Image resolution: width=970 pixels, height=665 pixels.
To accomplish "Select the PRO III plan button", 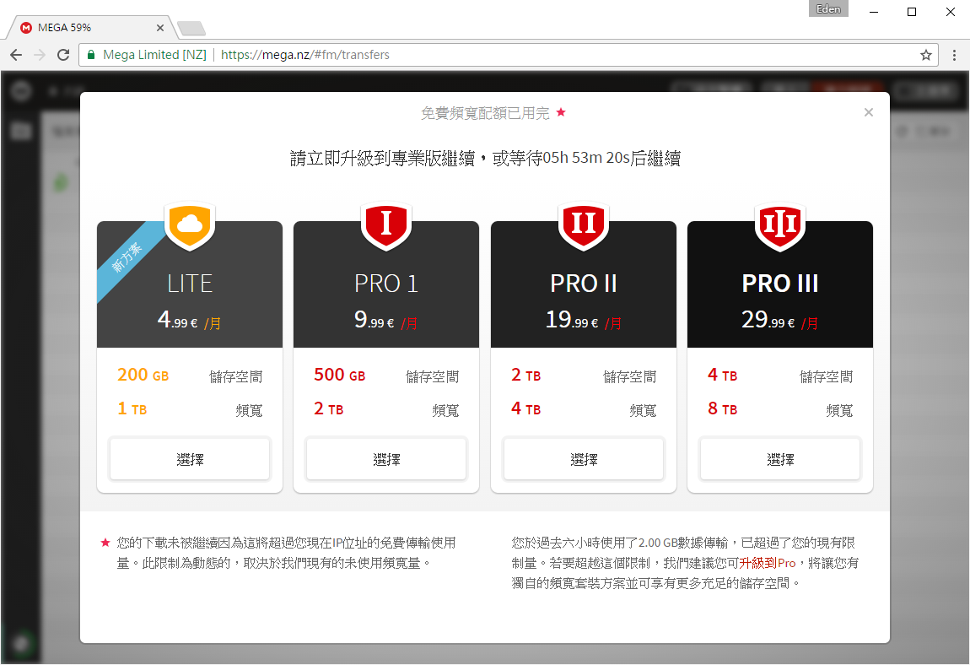I will tap(780, 459).
